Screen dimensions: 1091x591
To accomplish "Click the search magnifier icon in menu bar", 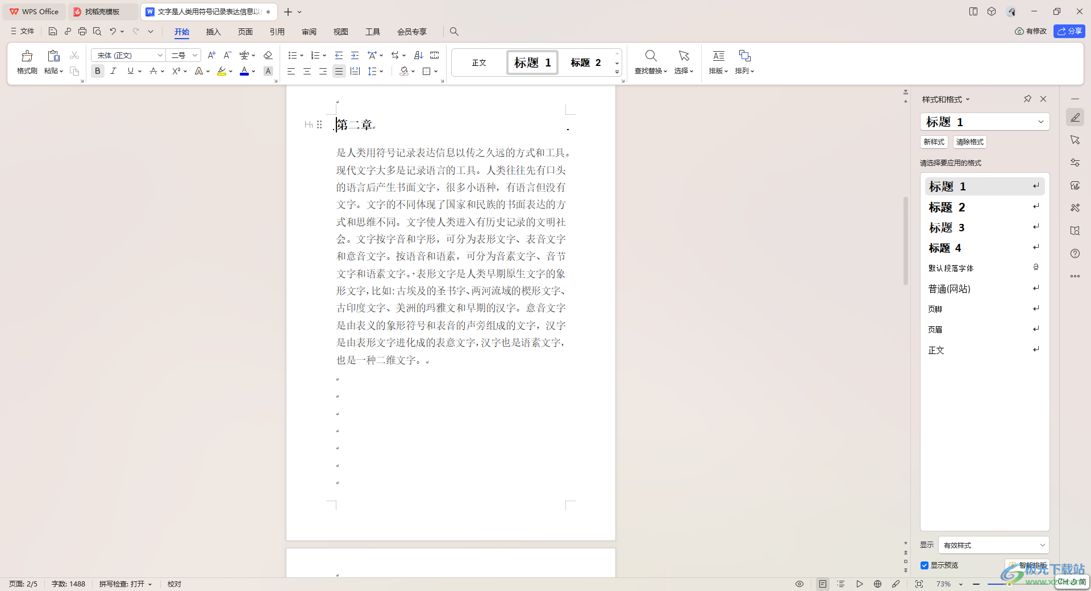I will coord(454,31).
